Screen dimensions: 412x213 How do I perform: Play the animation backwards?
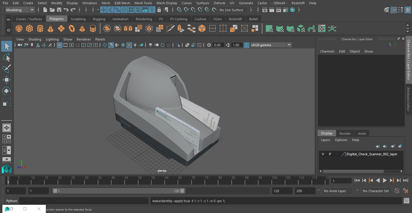(378, 180)
